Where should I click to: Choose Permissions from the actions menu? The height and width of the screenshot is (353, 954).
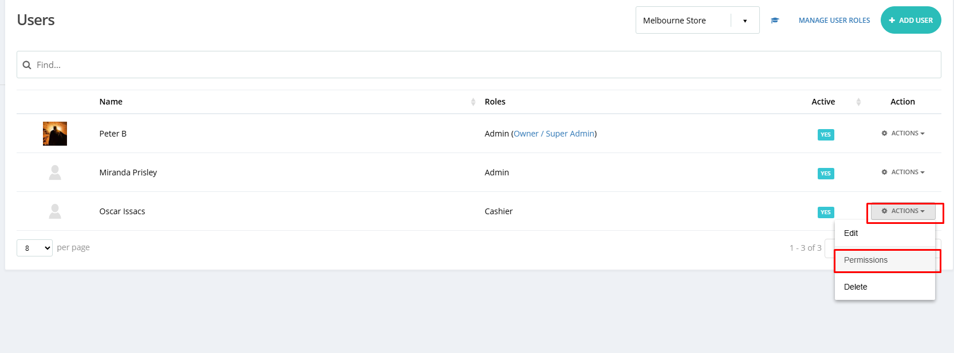(885, 260)
